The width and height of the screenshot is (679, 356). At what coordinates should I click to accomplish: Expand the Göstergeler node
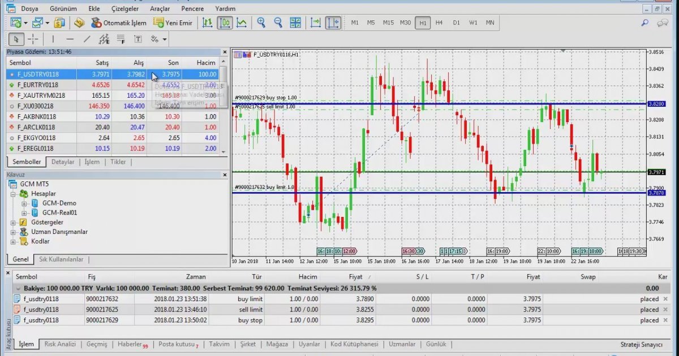click(x=13, y=223)
